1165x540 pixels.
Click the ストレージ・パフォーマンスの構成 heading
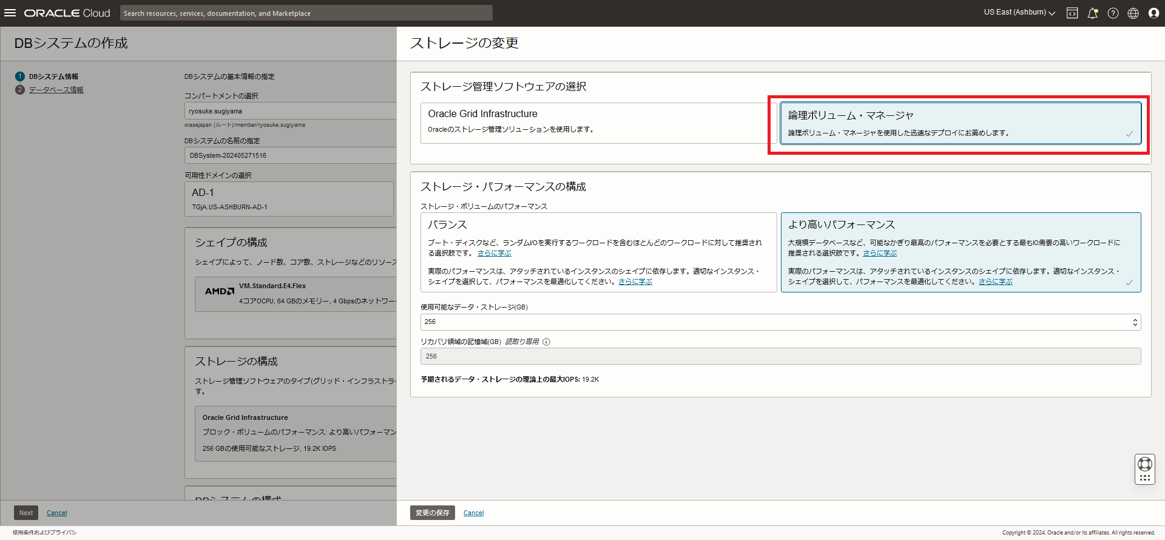[x=503, y=186]
